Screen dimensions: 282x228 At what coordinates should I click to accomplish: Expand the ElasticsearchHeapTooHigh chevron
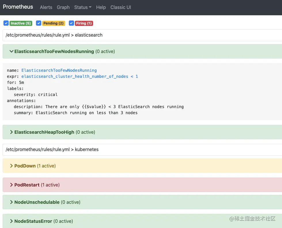[x=11, y=132]
